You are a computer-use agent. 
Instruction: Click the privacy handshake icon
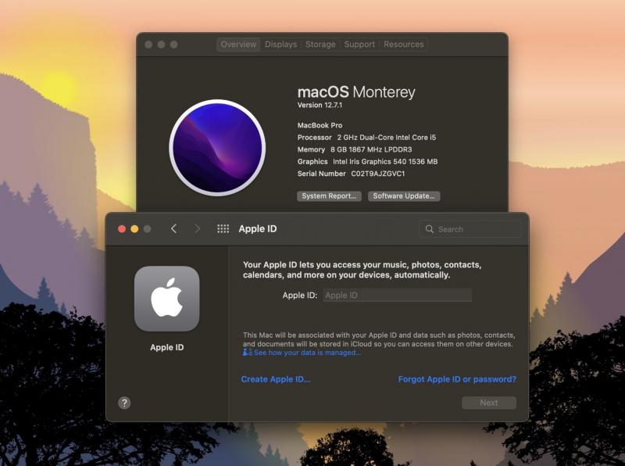(x=248, y=353)
